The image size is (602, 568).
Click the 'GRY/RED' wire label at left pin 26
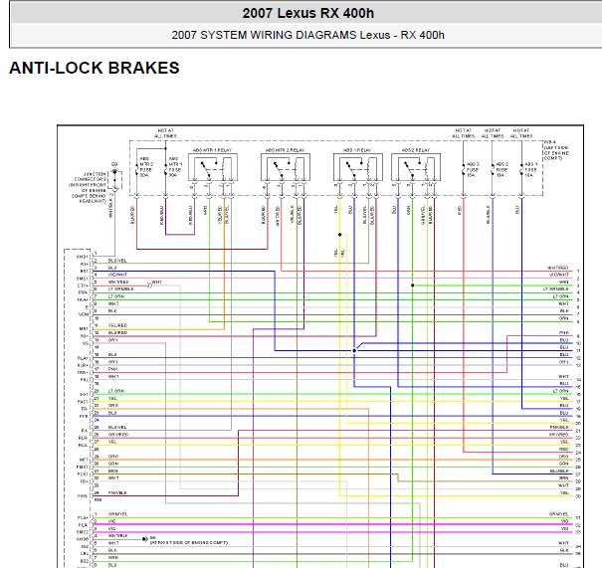point(118,435)
